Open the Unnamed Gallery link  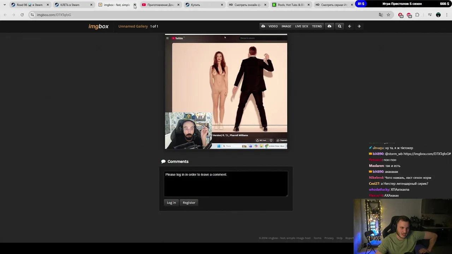[x=133, y=26]
